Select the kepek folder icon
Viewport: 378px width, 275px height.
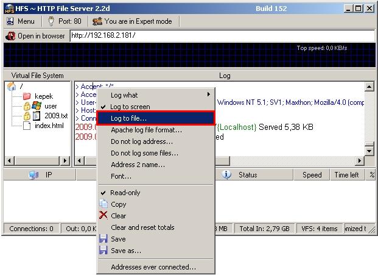[27, 96]
